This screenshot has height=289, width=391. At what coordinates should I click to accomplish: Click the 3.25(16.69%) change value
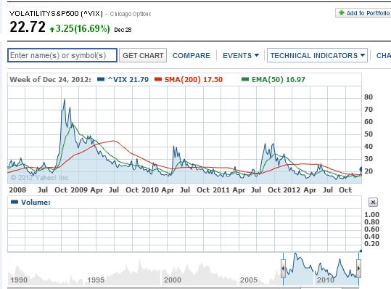83,28
